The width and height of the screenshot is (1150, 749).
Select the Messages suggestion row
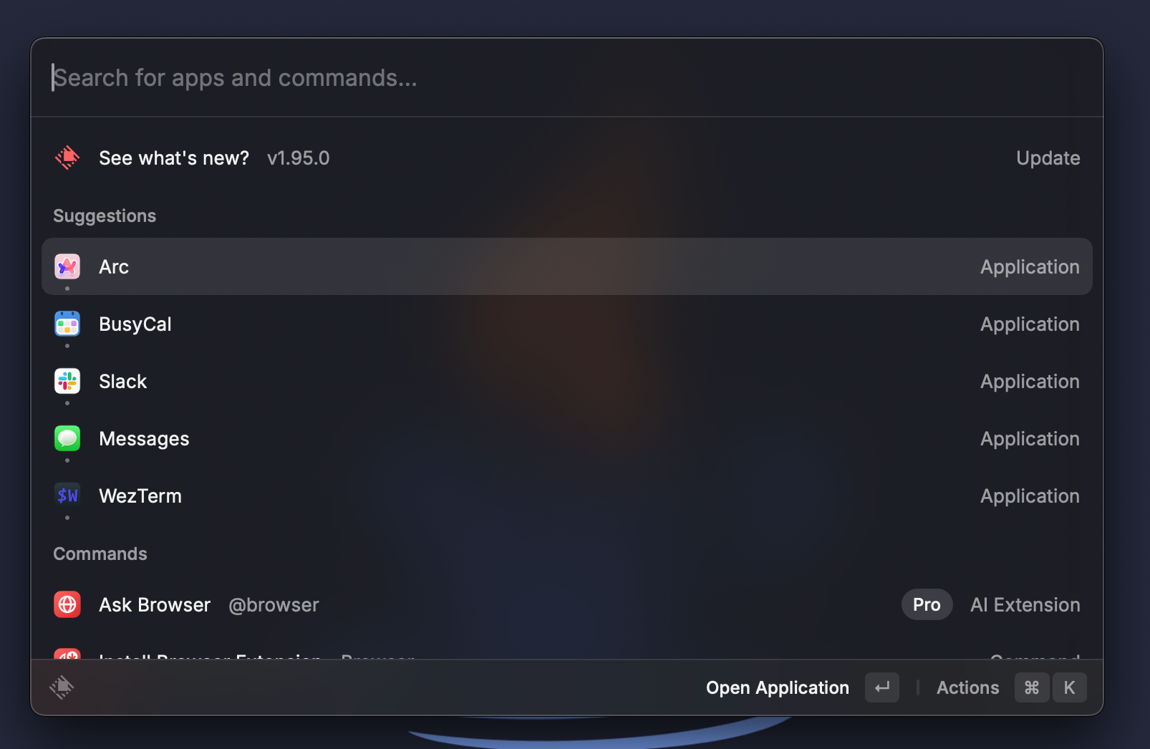pos(567,438)
